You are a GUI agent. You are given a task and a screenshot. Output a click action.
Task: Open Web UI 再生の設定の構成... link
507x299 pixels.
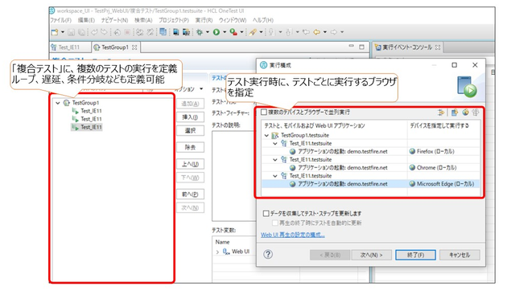tap(293, 235)
